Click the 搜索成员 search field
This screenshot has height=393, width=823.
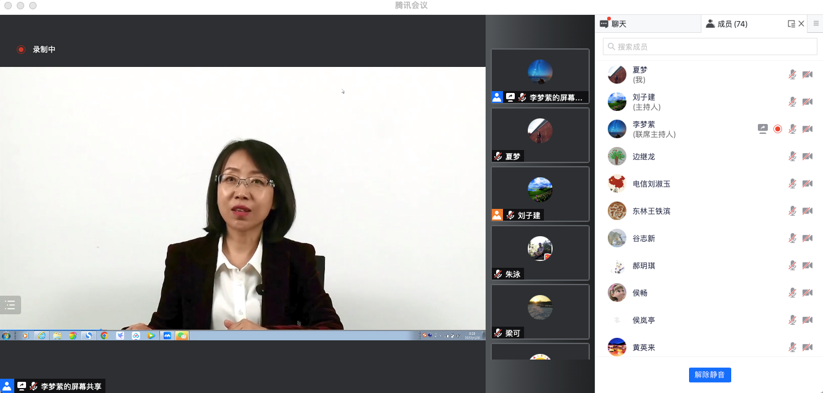pos(710,46)
